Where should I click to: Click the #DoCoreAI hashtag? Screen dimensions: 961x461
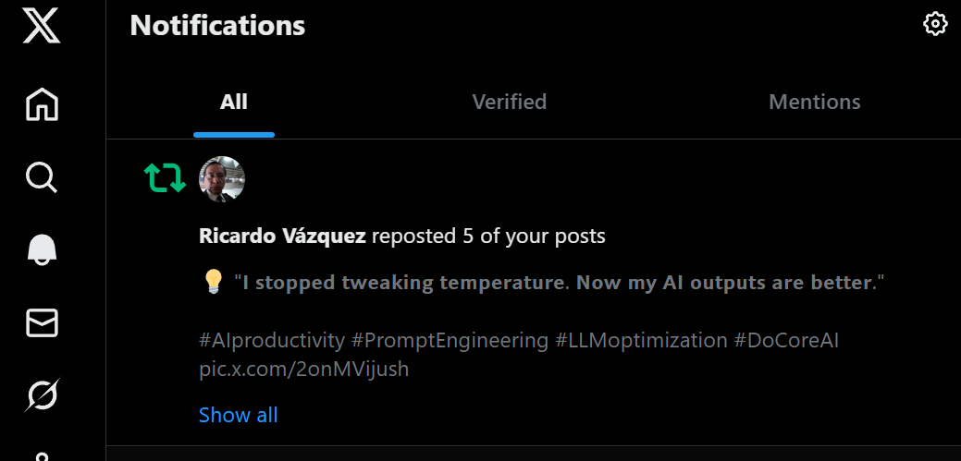coord(786,341)
